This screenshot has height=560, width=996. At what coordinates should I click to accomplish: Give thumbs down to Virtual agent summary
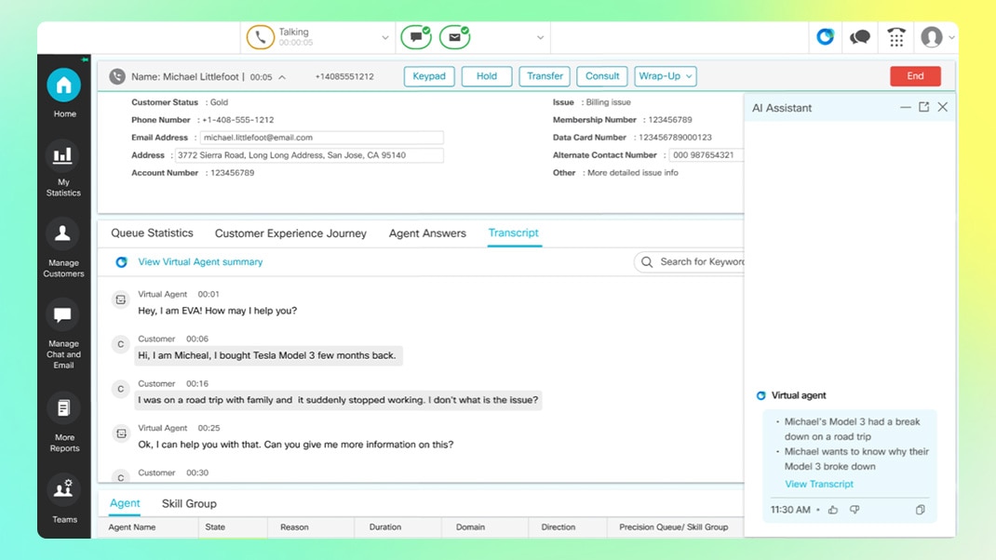click(x=855, y=510)
